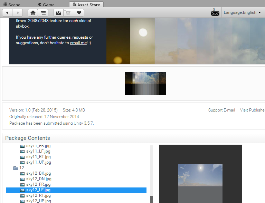The image size is (265, 203).
Task: Go back with the left arrow button
Action: 7,13
